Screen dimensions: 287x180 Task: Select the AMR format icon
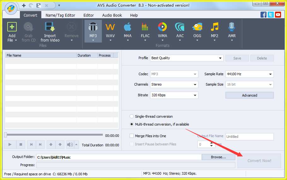[x=232, y=27]
